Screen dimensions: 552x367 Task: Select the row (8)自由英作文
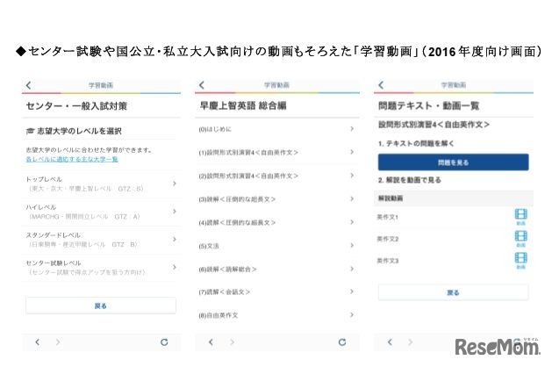[277, 315]
